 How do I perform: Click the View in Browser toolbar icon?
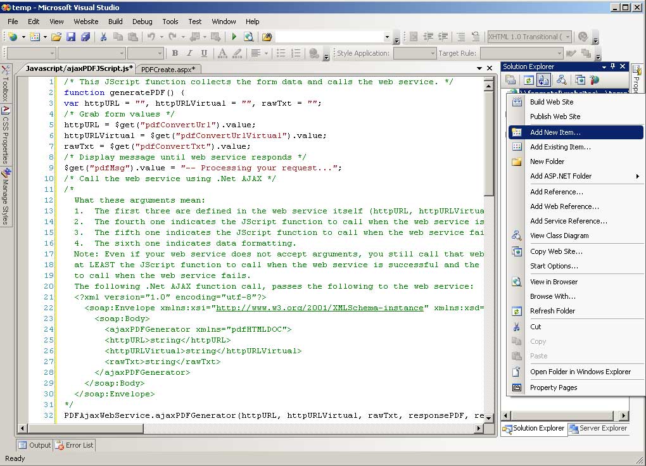[248, 37]
